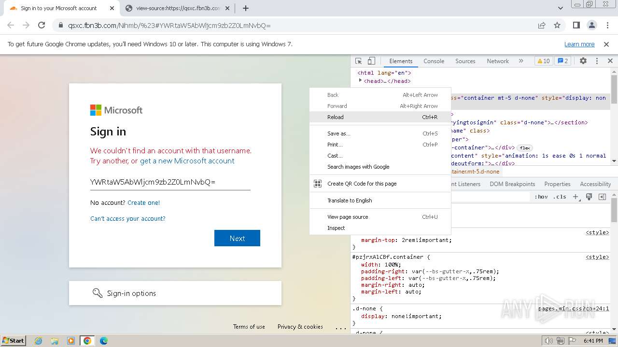Open the DOM Breakpoints pane
Screen dimensions: 618x347
point(512,184)
